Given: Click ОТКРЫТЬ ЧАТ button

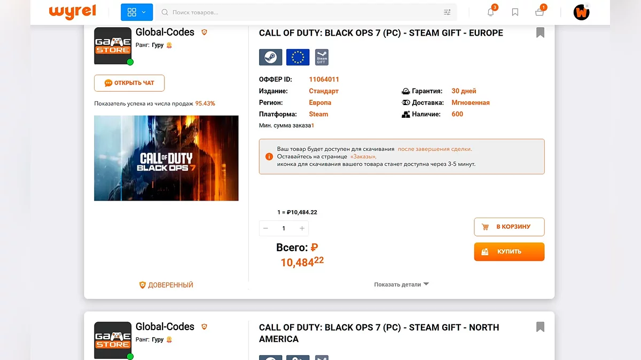Looking at the screenshot, I should point(129,83).
